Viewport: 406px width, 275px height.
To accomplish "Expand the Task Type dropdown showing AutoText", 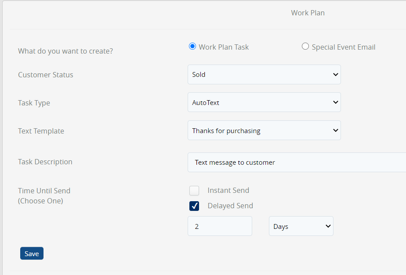I will point(264,102).
